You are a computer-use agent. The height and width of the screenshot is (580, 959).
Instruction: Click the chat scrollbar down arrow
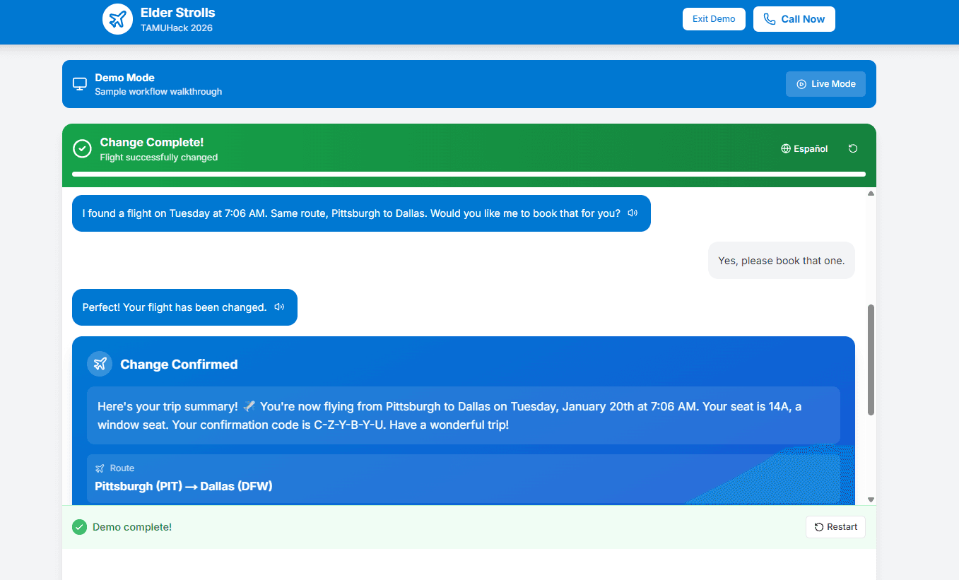(x=871, y=499)
